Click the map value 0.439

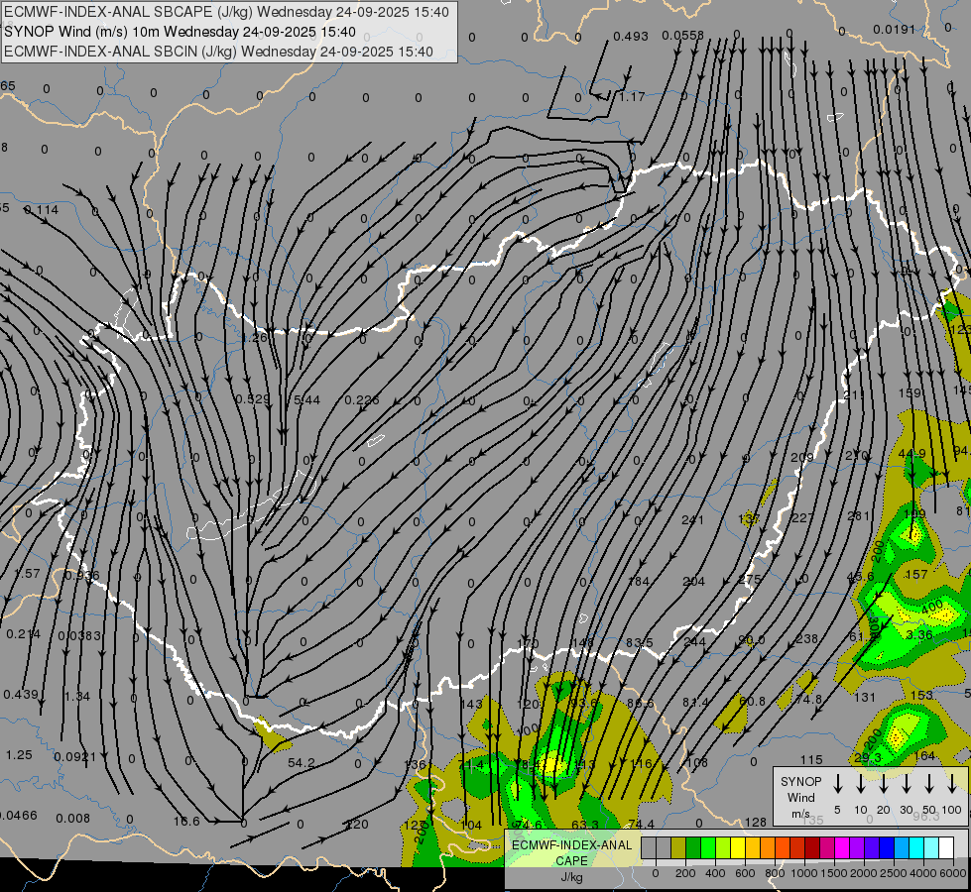[x=21, y=695]
